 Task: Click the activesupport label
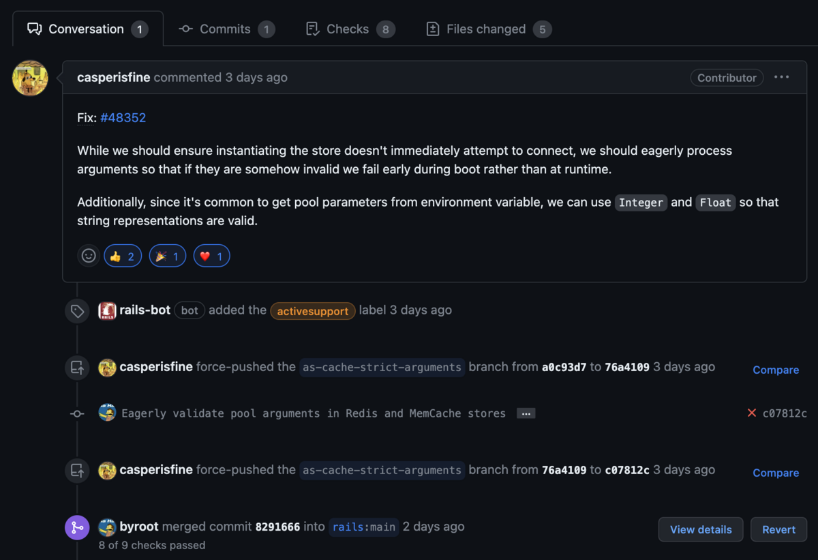click(313, 310)
